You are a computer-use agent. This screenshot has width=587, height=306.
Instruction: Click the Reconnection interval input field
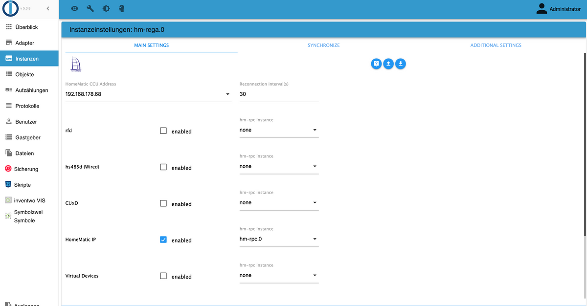click(279, 94)
